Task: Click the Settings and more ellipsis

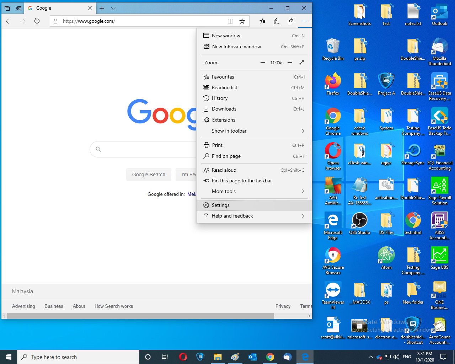Action: (x=305, y=21)
